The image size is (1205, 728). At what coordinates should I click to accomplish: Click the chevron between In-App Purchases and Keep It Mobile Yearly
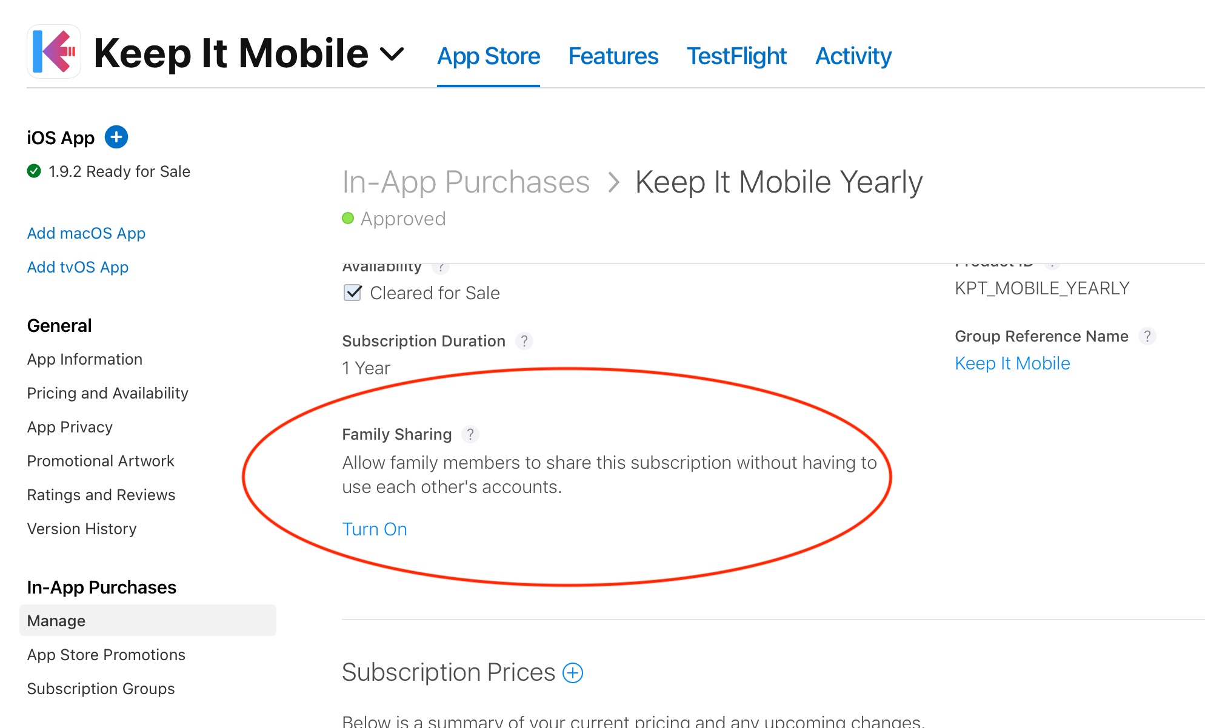(x=615, y=182)
